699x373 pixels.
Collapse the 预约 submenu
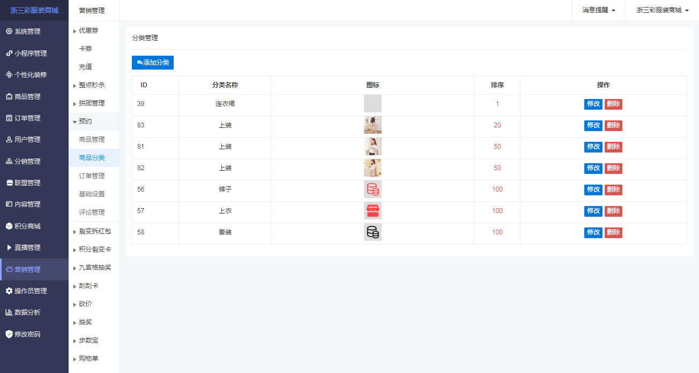(94, 121)
